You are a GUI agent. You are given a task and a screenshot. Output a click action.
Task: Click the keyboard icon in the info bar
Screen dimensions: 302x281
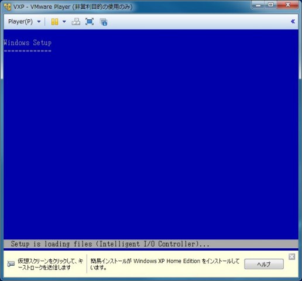tap(11, 264)
